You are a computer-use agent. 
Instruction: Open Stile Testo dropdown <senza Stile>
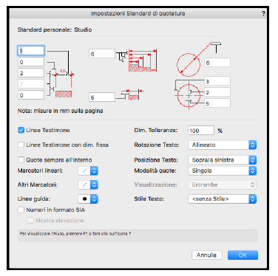223,199
